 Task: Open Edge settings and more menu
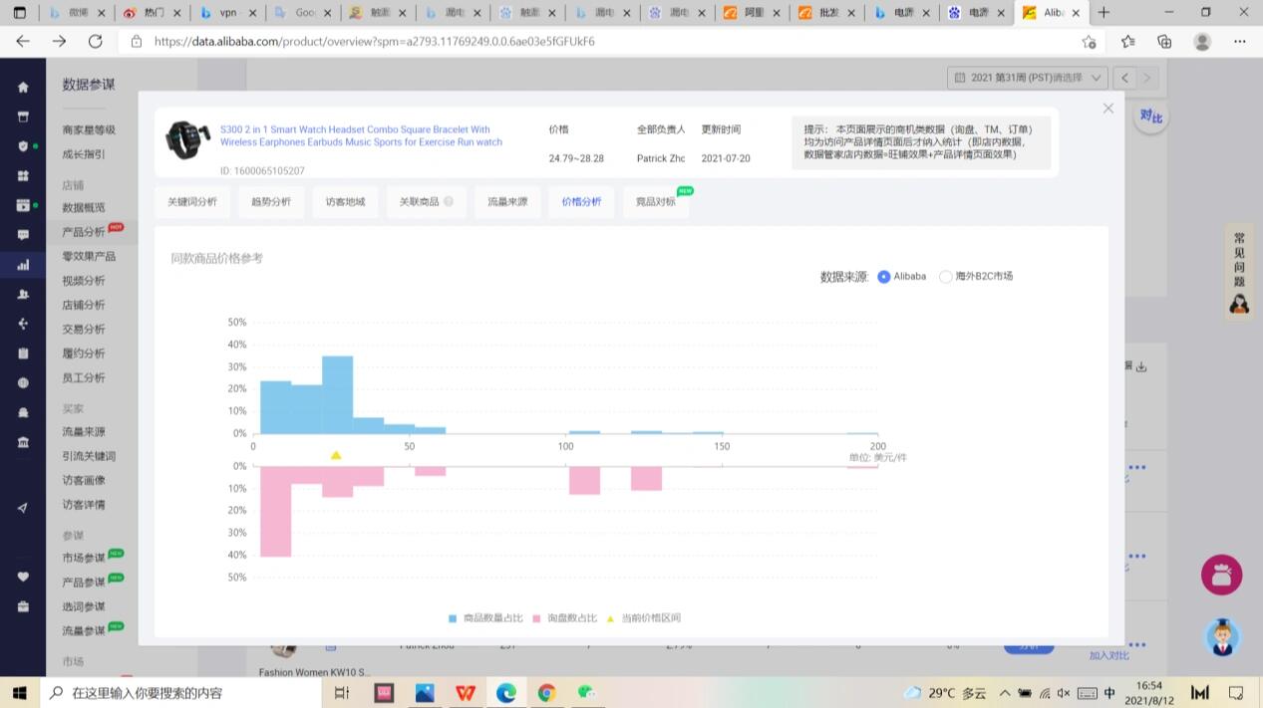1240,41
